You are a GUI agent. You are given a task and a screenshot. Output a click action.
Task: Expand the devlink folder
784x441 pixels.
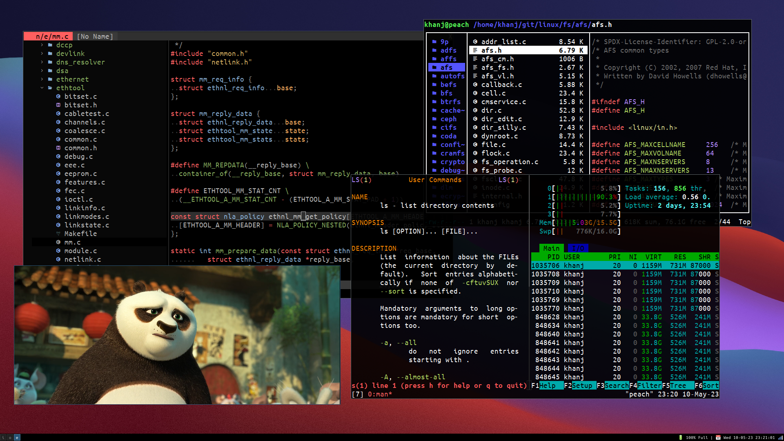(x=42, y=53)
